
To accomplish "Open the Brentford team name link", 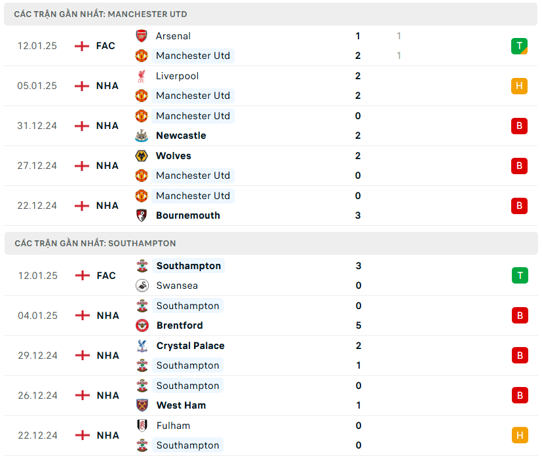I will (180, 325).
